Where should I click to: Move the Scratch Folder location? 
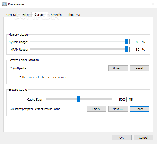[118, 68]
